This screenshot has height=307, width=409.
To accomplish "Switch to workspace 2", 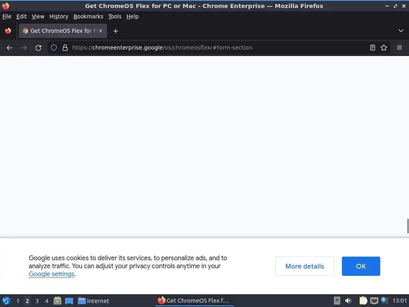I will pyautogui.click(x=28, y=301).
